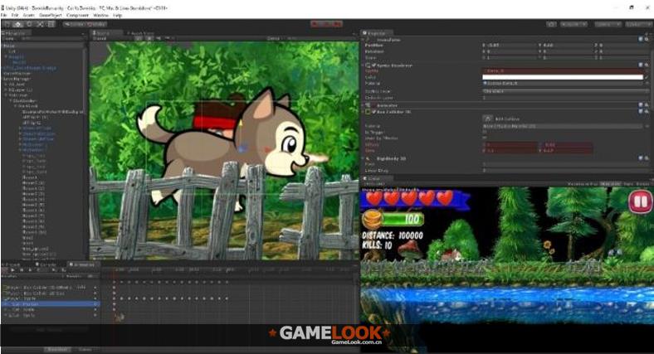Open the Window menu
Screen dimensions: 654x354
100,15
